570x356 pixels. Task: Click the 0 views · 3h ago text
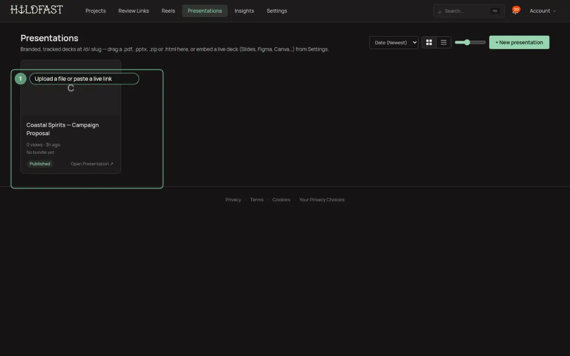point(43,145)
